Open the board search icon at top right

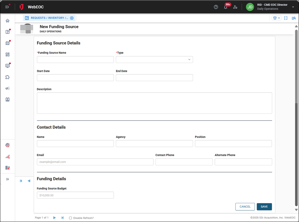click(294, 18)
